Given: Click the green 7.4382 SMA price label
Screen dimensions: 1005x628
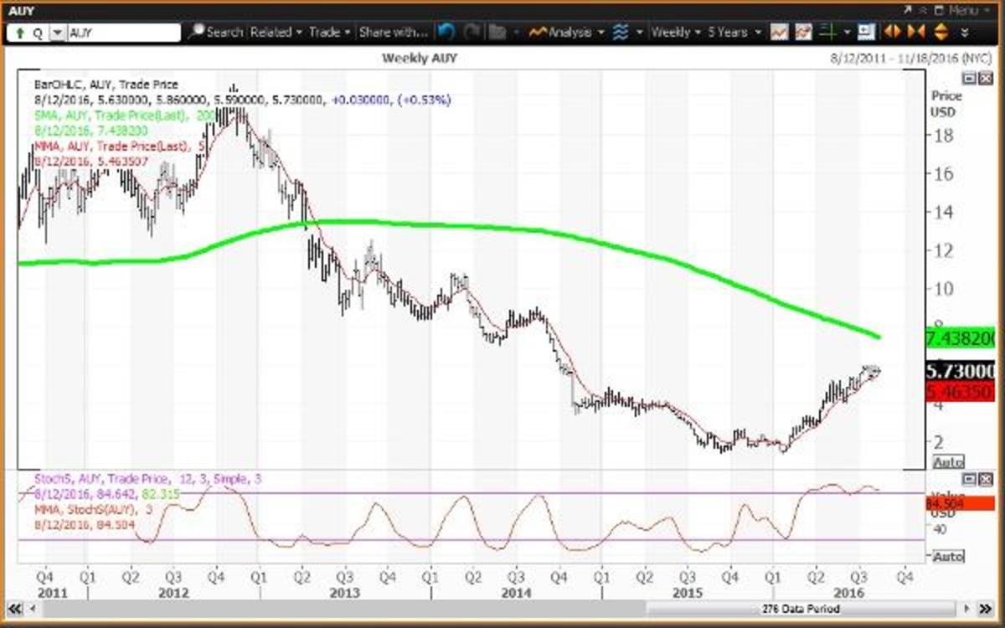Looking at the screenshot, I should [960, 339].
